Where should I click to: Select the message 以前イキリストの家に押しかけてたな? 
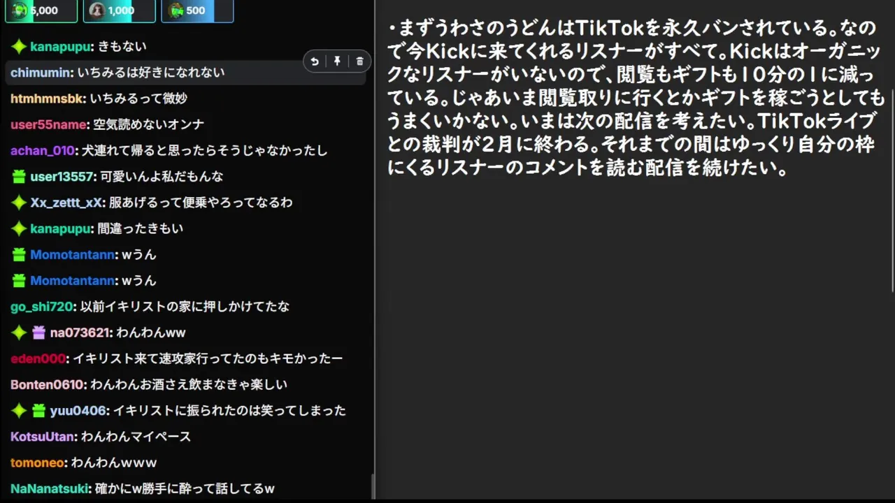[x=185, y=307]
